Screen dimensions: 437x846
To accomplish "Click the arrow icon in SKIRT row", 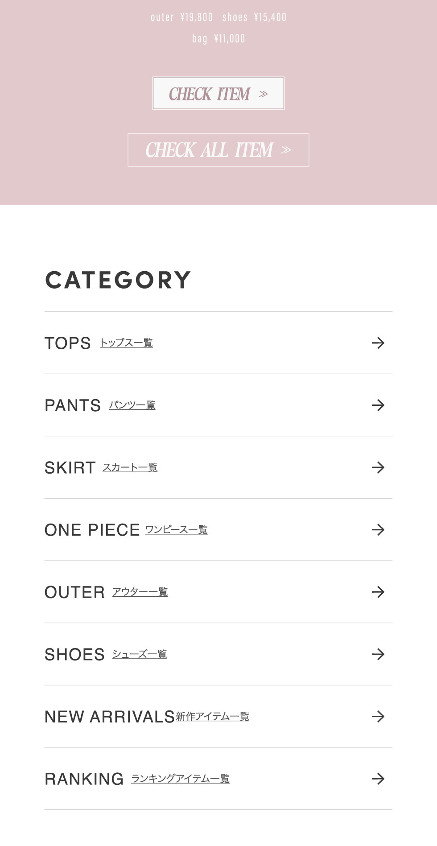I will point(378,467).
